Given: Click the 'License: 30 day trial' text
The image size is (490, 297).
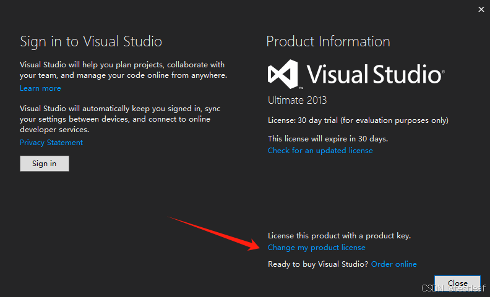Looking at the screenshot, I should tap(358, 120).
